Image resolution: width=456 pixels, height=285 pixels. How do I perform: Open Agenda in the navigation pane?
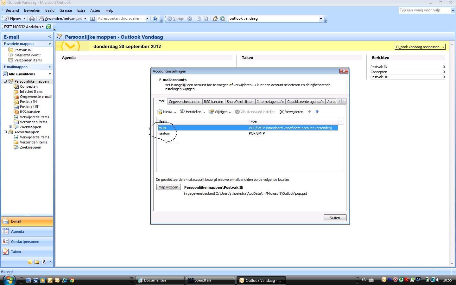tap(27, 231)
